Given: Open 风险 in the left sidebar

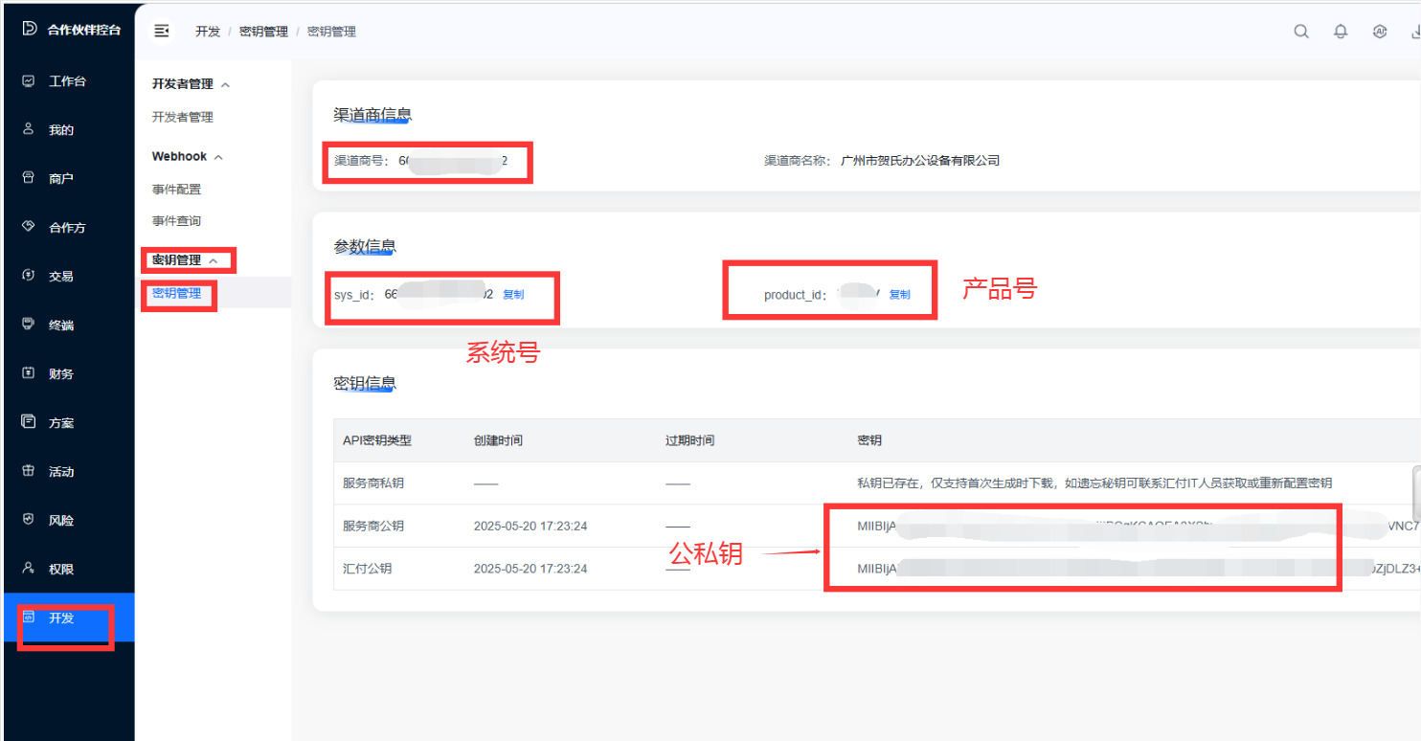Looking at the screenshot, I should click(x=61, y=520).
